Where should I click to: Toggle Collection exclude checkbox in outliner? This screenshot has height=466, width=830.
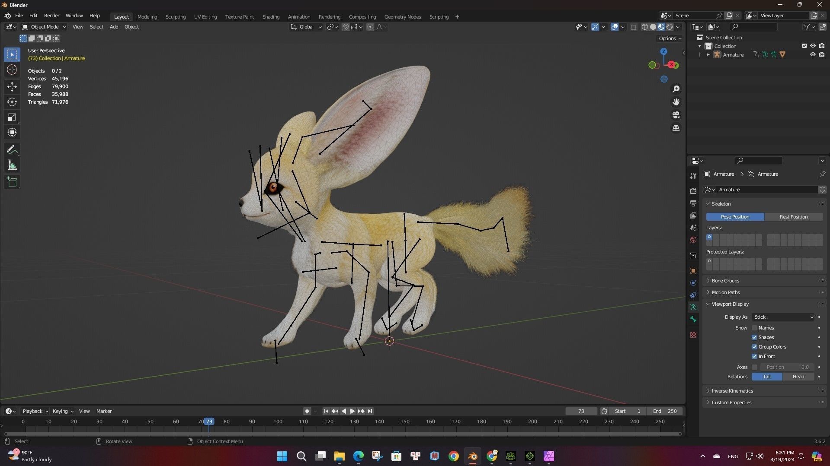click(804, 46)
